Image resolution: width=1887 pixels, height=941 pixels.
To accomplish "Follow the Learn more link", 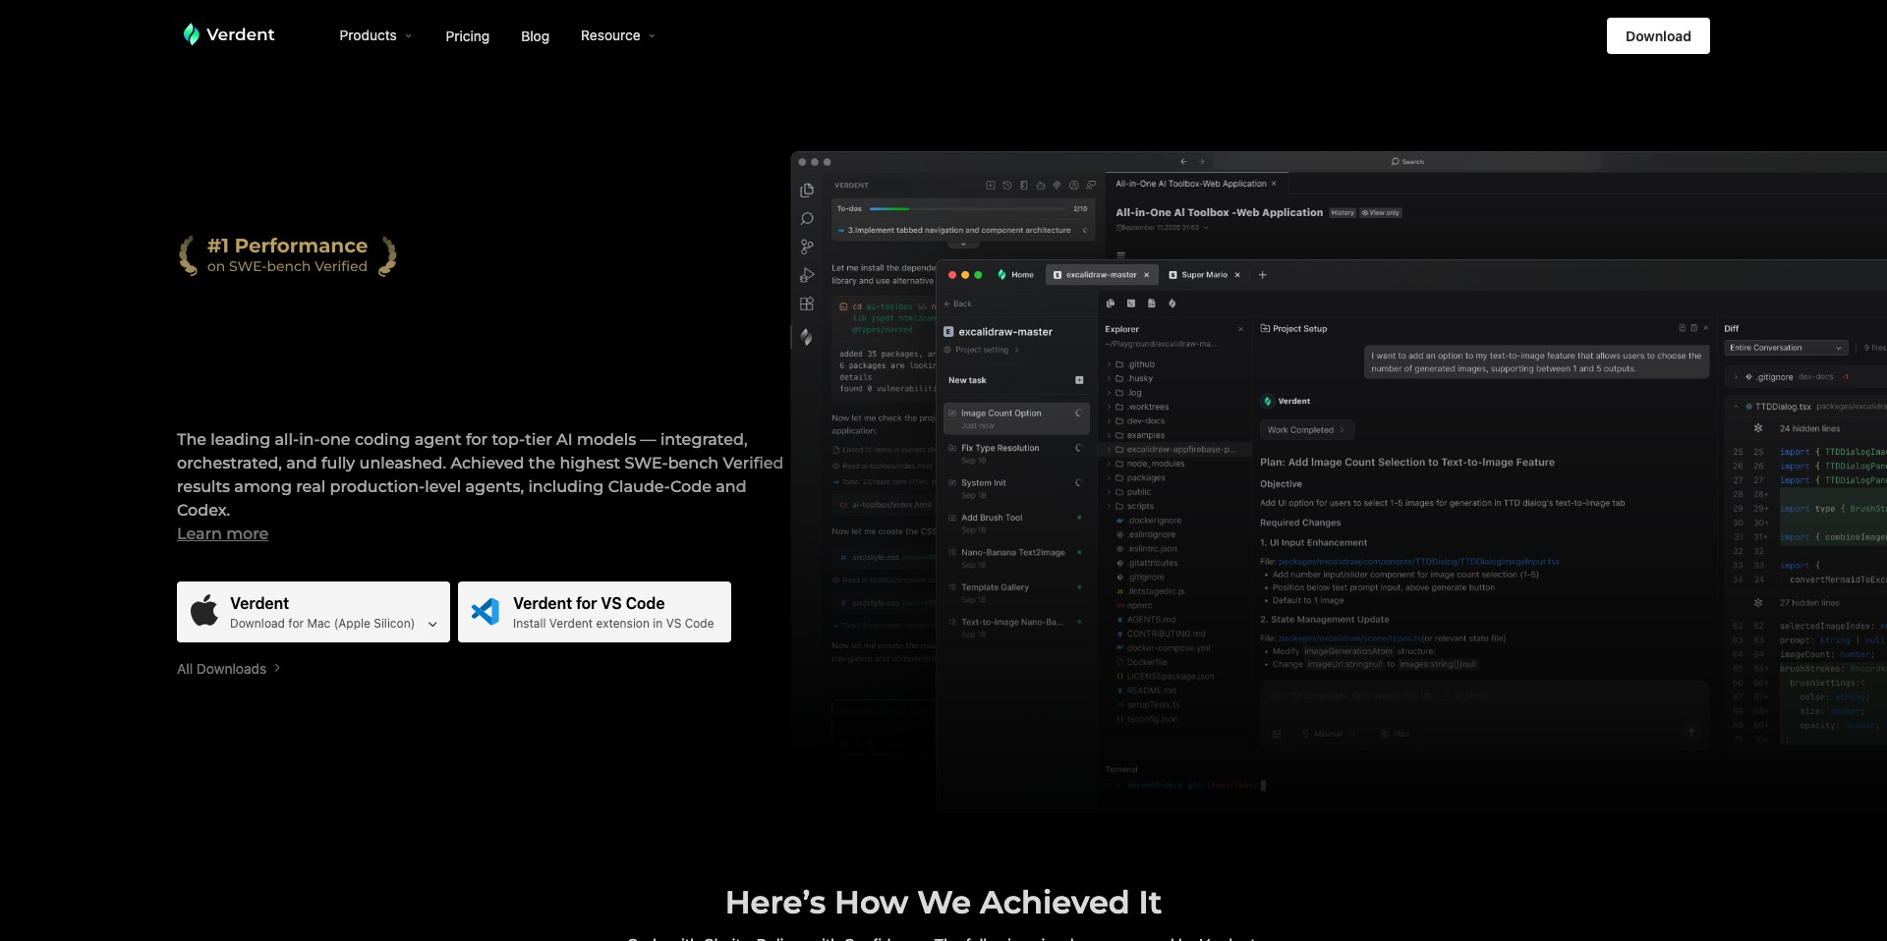I will 222,533.
